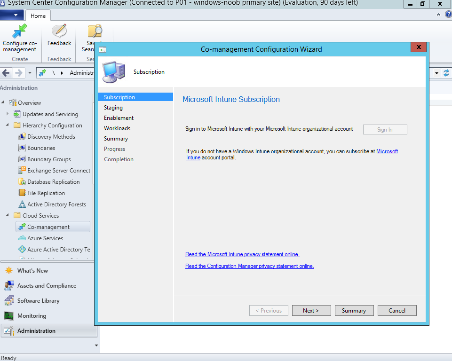452x361 pixels.
Task: Read the Microsoft Intune privacy statement online
Action: coord(242,254)
